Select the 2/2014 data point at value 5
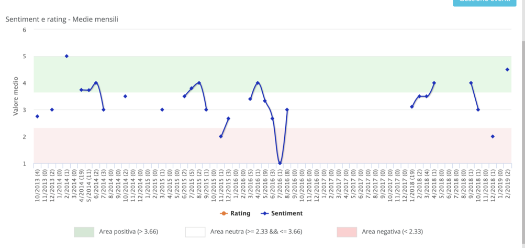 click(x=66, y=56)
